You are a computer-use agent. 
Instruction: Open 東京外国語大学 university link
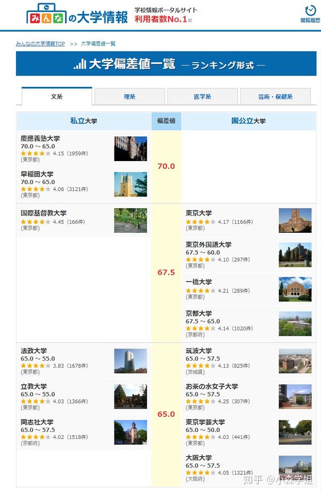click(x=209, y=245)
